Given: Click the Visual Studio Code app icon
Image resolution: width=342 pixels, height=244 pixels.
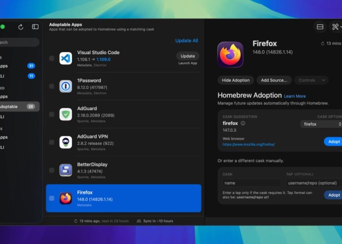Looking at the screenshot, I should [66, 58].
